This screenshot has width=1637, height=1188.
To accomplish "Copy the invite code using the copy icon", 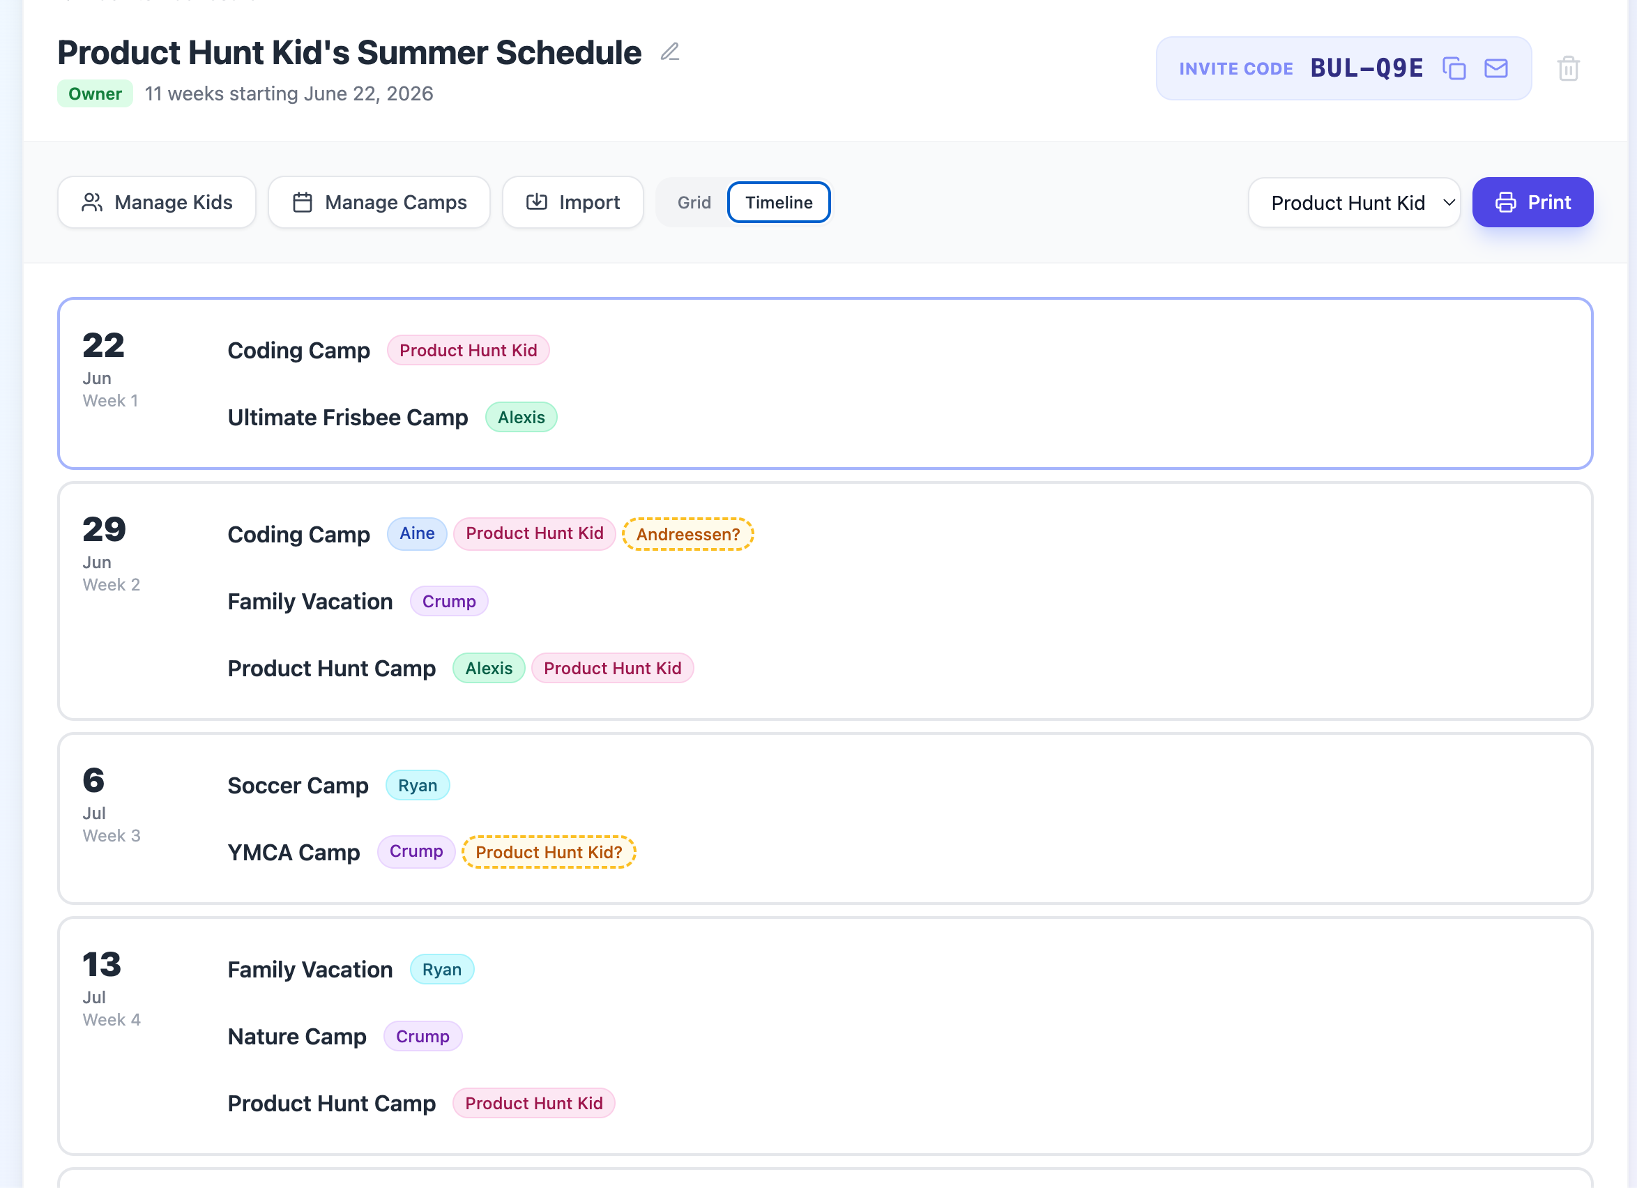I will 1454,68.
